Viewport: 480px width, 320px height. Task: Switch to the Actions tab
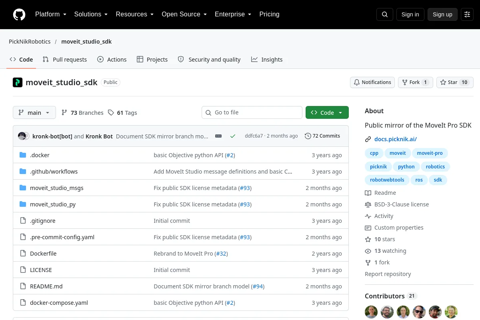tap(112, 60)
